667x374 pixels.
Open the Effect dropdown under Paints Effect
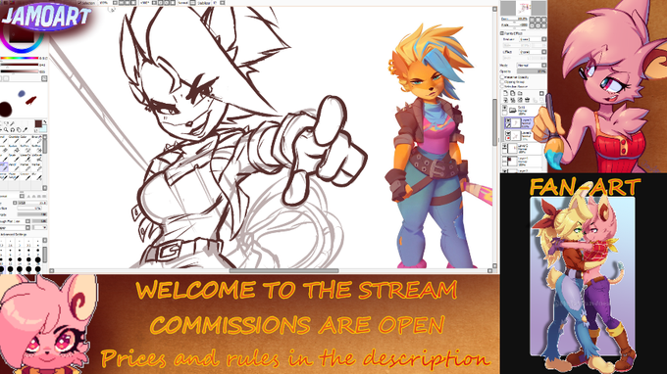click(x=543, y=52)
